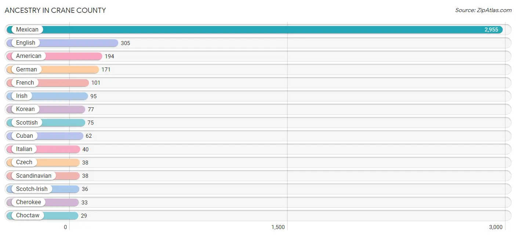
Task: Select the 77 value beside Korean
Action: [x=91, y=110]
